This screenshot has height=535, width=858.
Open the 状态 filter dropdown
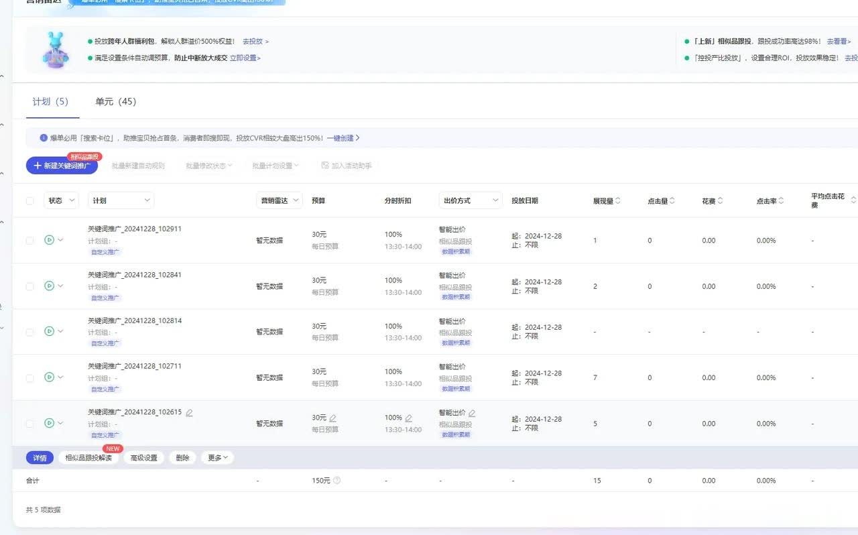(61, 200)
